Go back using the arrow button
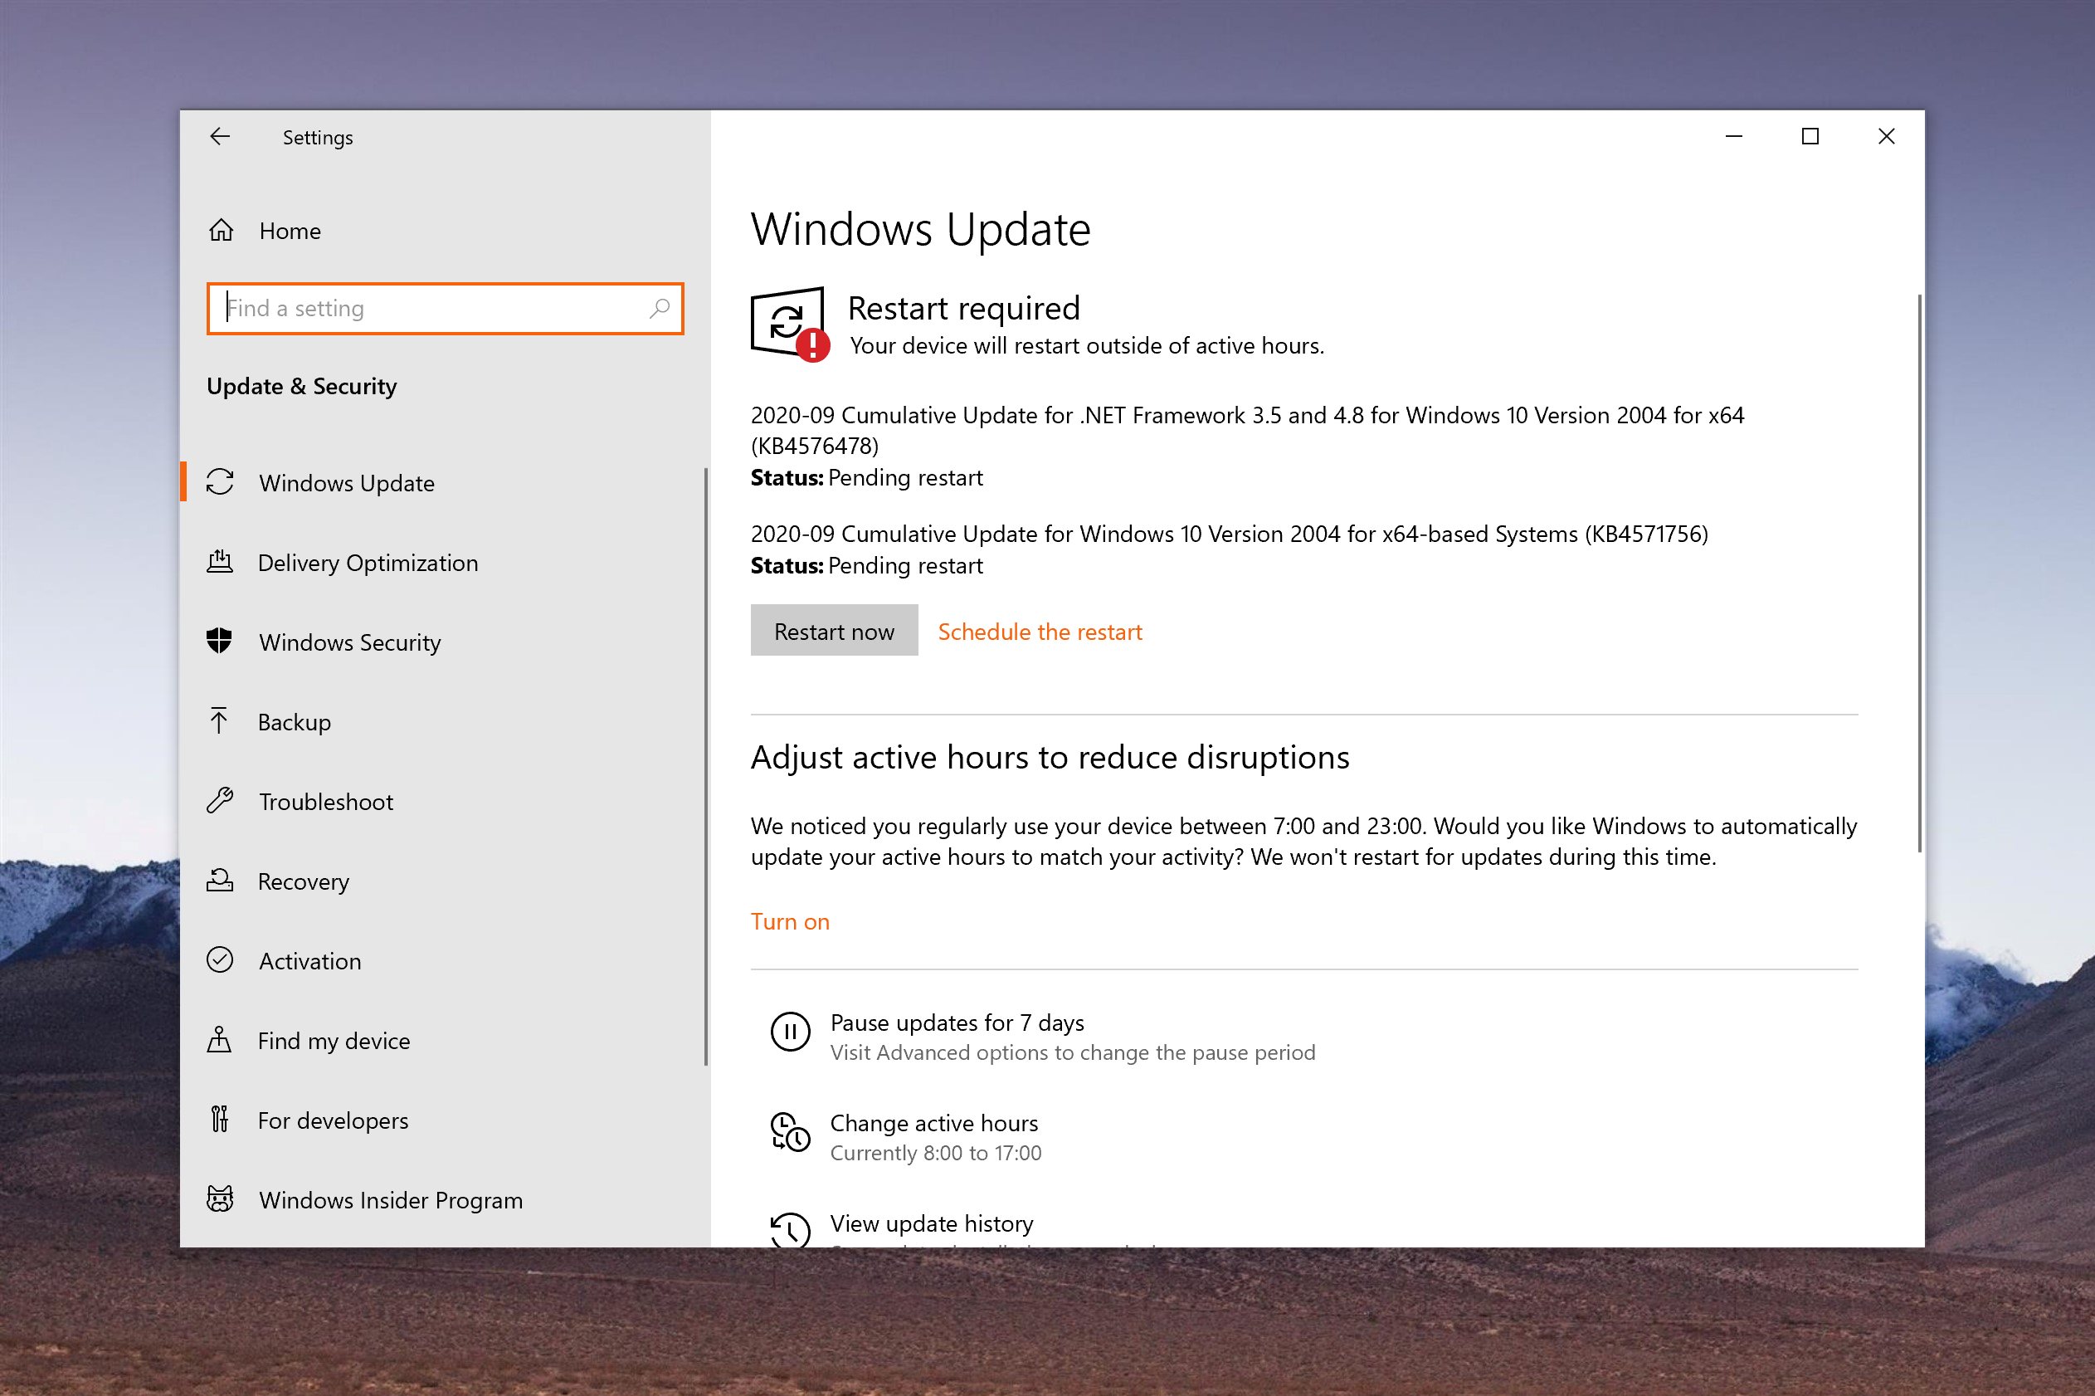Screen dimensions: 2095x1396 (220, 136)
